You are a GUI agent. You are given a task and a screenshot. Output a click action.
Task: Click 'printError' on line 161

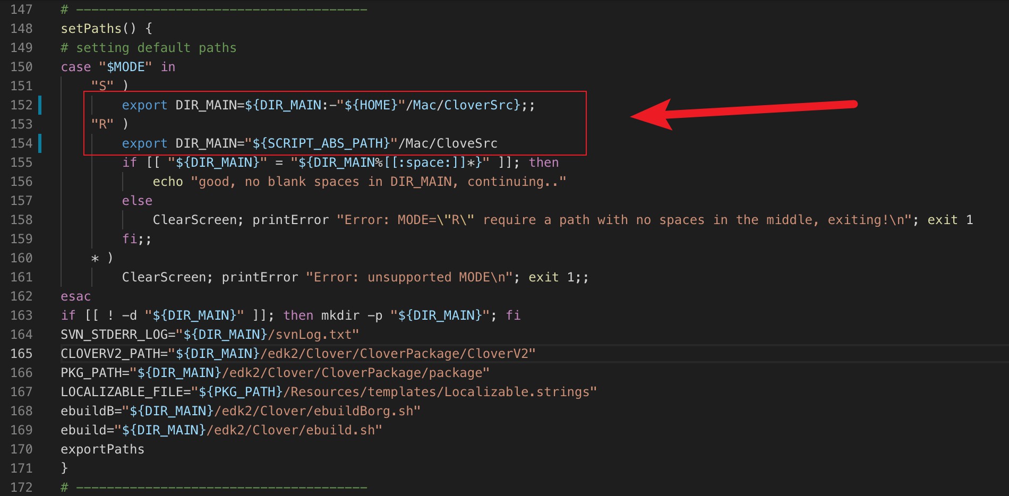260,277
